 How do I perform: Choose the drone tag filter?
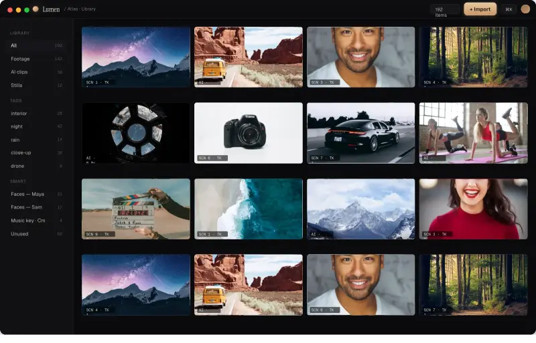[x=36, y=166]
